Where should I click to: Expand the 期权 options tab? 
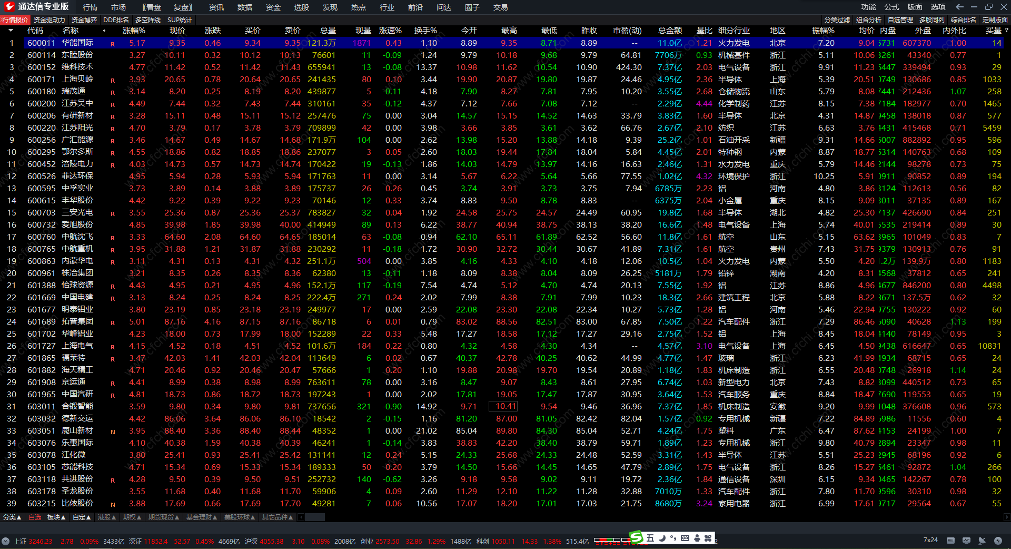[x=132, y=517]
